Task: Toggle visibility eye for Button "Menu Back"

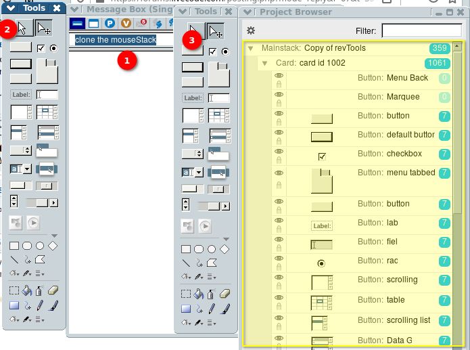Action: 278,76
